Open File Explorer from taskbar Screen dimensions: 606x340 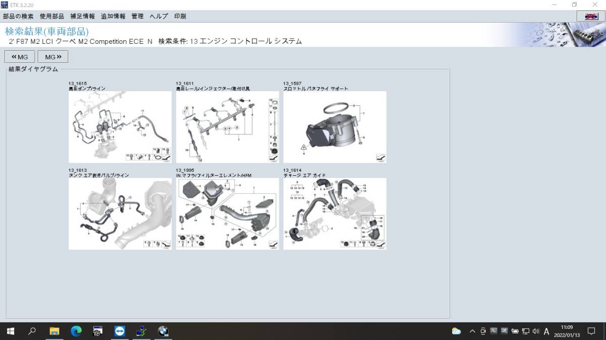coord(54,331)
